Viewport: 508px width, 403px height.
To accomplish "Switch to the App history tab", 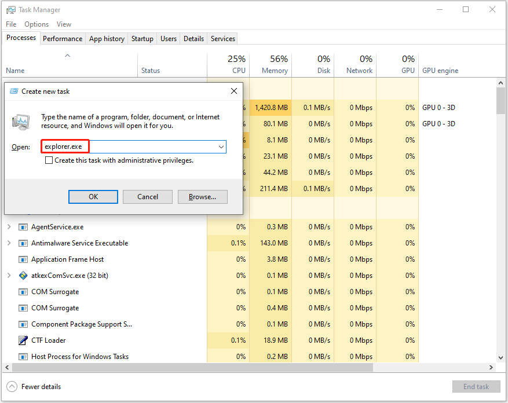I will click(x=107, y=39).
